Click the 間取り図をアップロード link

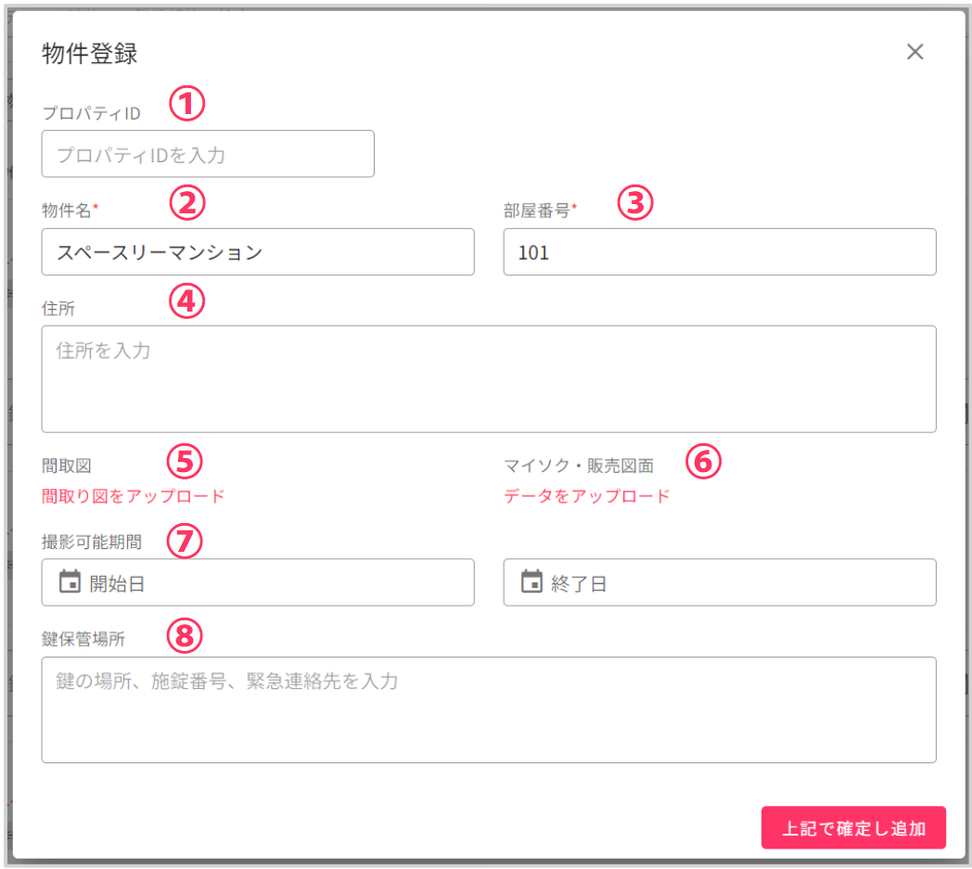tap(134, 496)
